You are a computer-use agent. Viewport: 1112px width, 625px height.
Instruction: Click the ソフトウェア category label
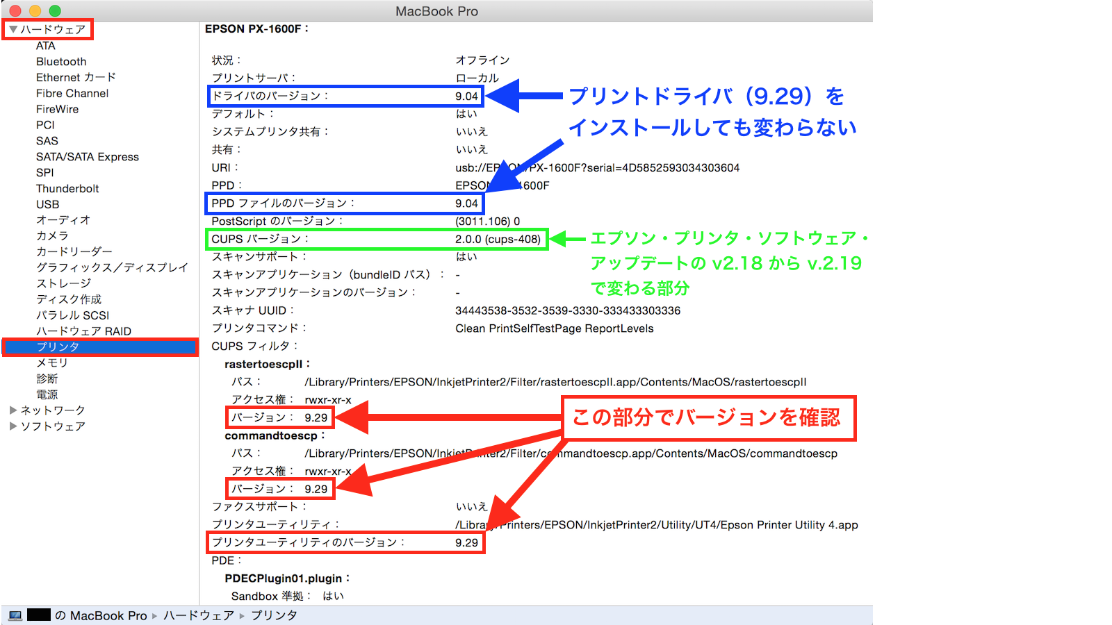pyautogui.click(x=53, y=426)
